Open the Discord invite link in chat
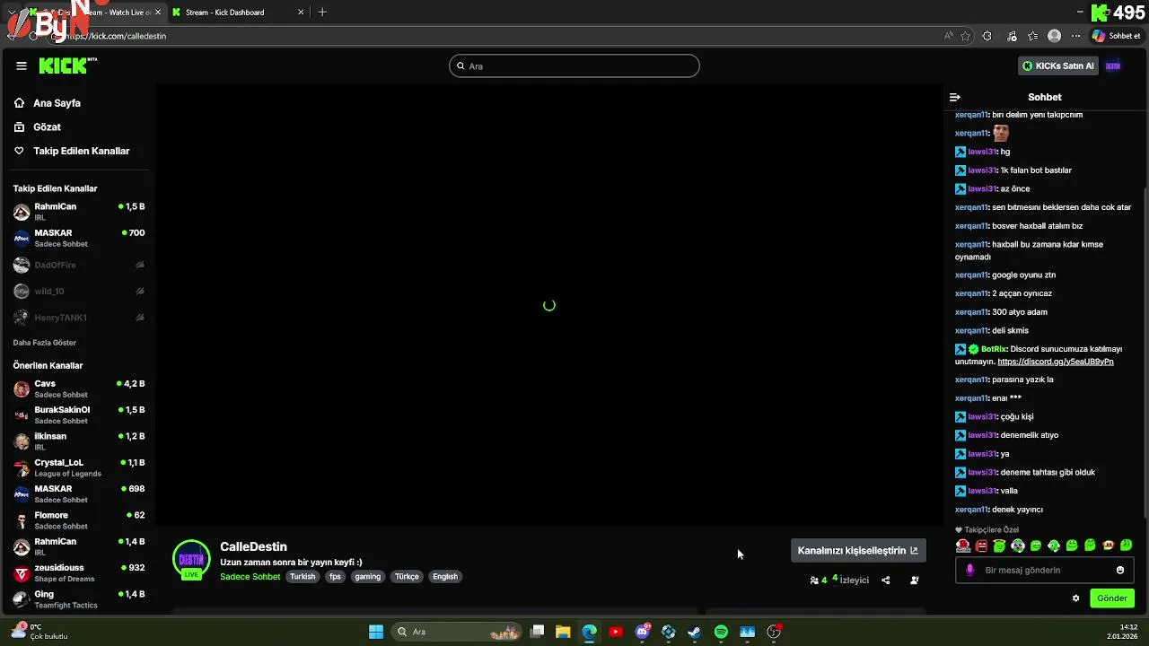Image resolution: width=1149 pixels, height=646 pixels. tap(1056, 362)
